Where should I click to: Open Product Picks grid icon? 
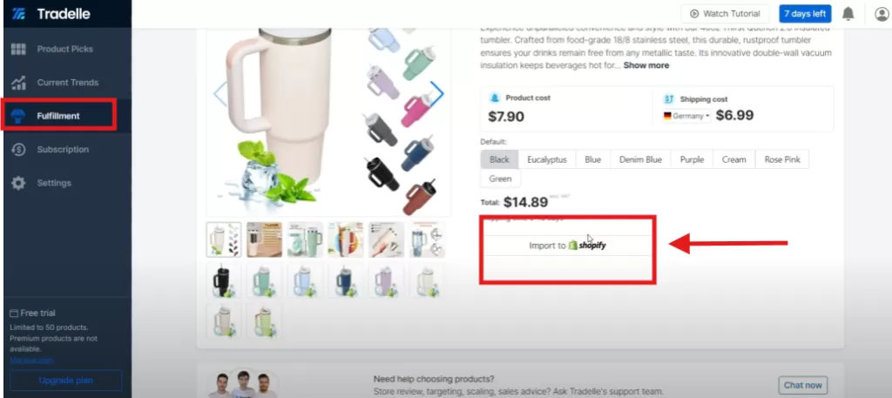click(x=19, y=49)
